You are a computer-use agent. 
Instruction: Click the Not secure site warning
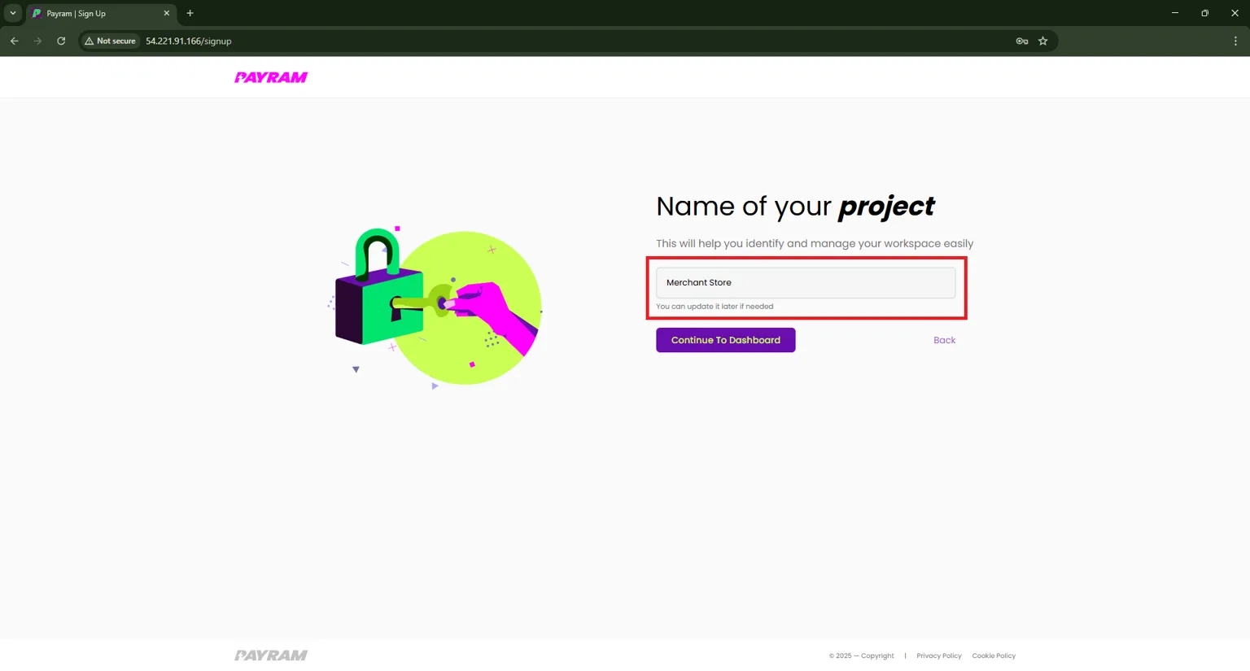(111, 41)
